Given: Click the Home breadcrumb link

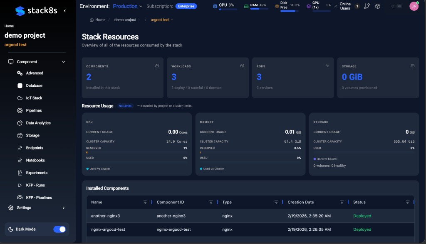Looking at the screenshot, I should [x=100, y=20].
